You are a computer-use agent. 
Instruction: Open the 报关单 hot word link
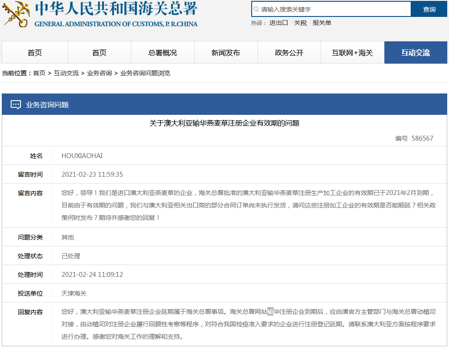(x=322, y=23)
